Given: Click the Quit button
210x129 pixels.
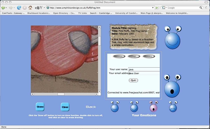Looking at the screenshot, I should click(x=133, y=80).
